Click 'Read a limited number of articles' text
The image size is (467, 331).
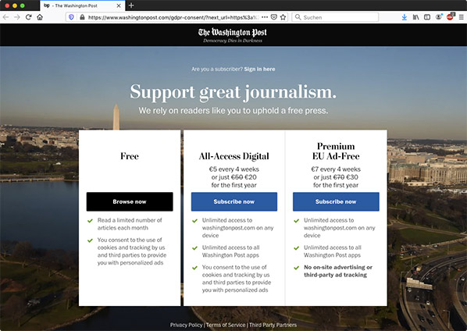coord(130,224)
